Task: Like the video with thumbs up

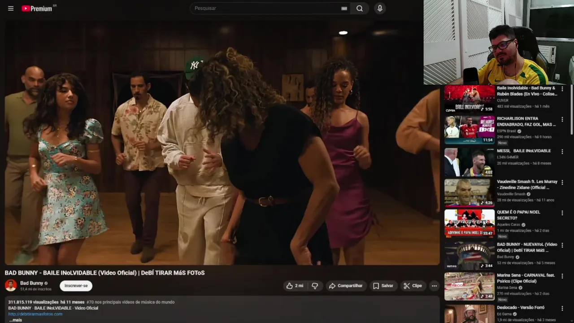Action: tap(295, 286)
